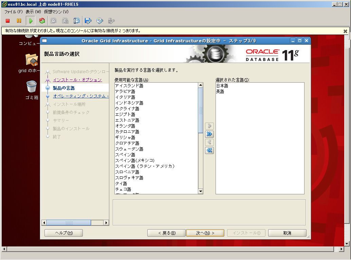This screenshot has width=351, height=260.
Task: Select アラビア語 in available languages
Action: 156,91
